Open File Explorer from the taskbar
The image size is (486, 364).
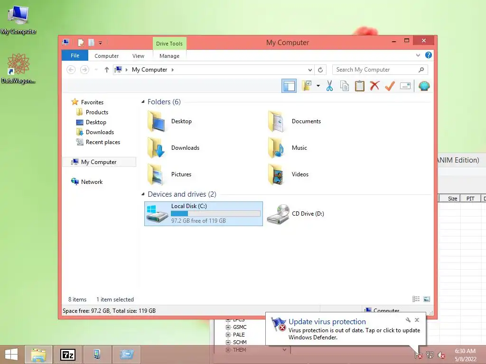coord(38,355)
